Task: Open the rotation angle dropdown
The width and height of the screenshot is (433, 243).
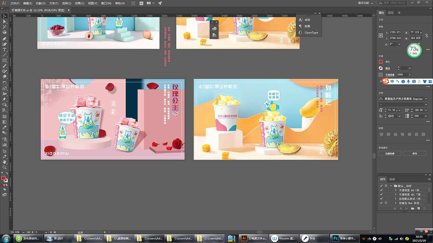Action: click(400, 44)
